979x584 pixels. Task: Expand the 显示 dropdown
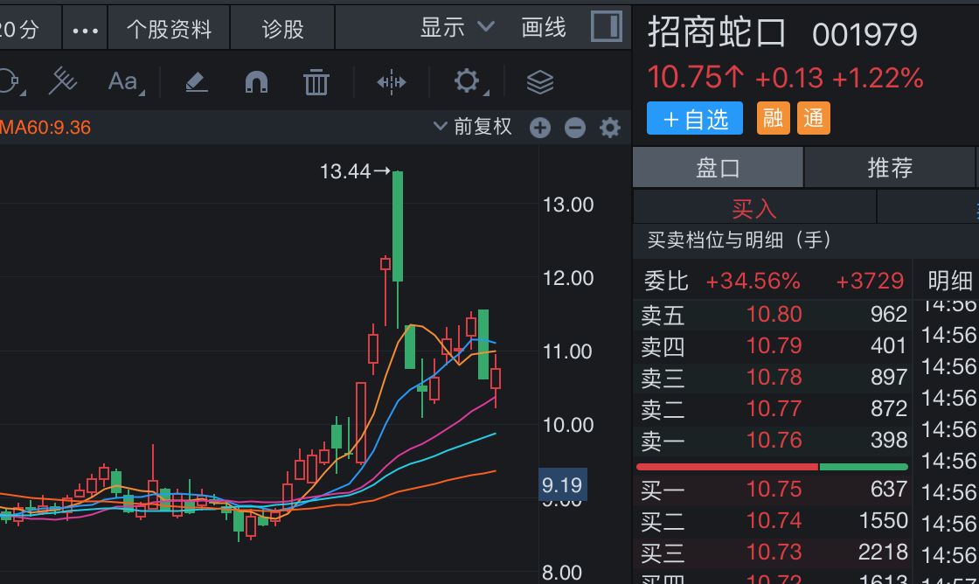457,28
